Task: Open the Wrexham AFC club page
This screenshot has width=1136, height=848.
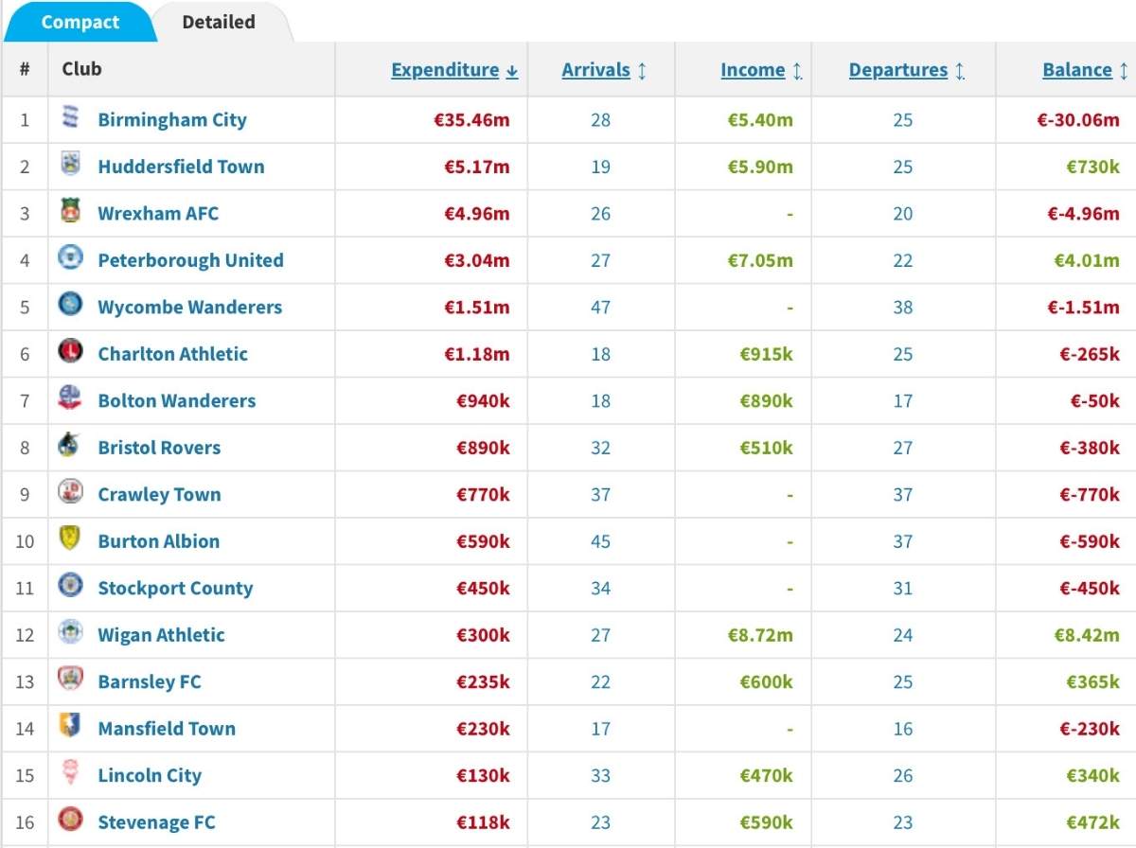Action: 158,214
